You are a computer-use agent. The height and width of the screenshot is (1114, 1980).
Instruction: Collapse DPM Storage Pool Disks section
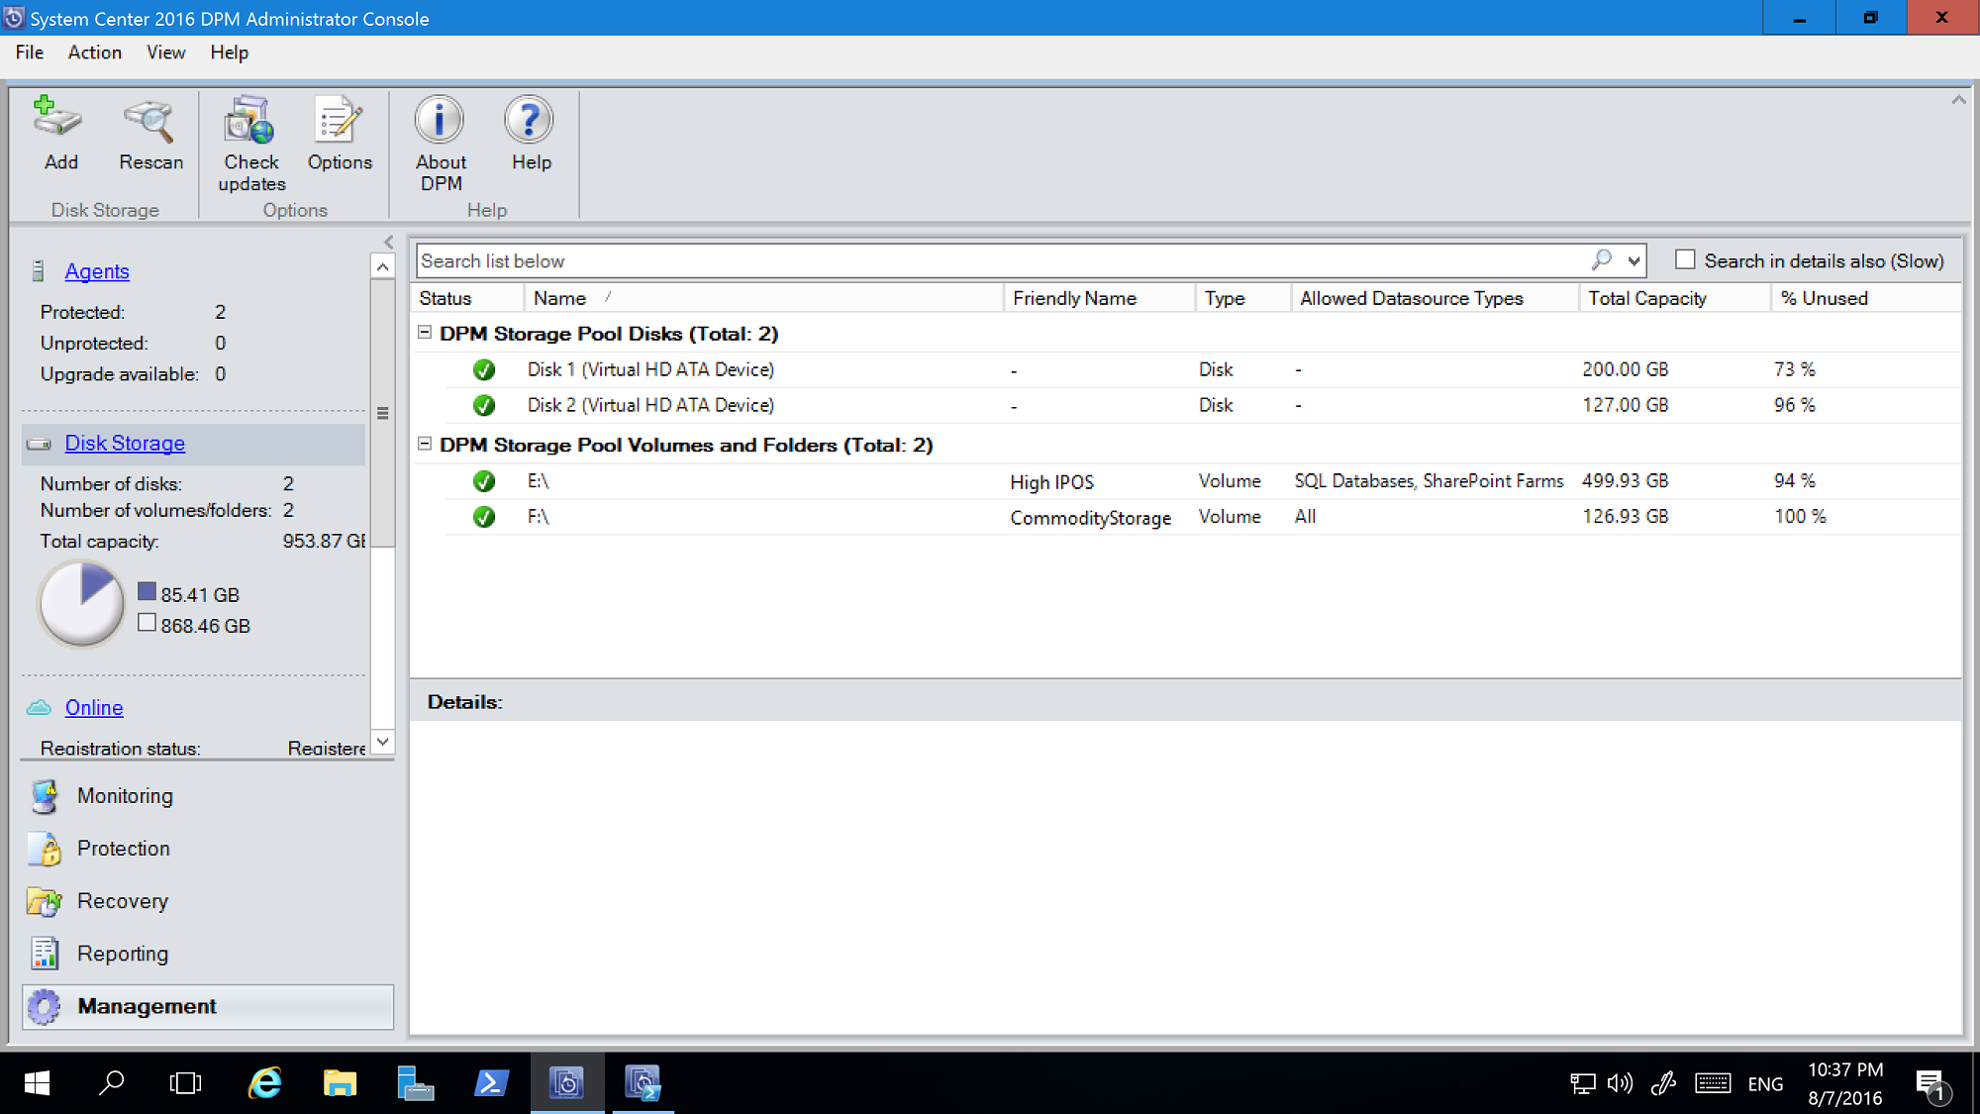(427, 334)
